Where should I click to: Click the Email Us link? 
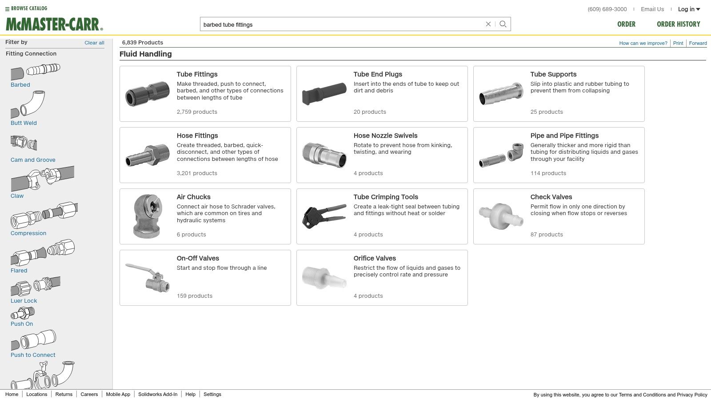652,9
